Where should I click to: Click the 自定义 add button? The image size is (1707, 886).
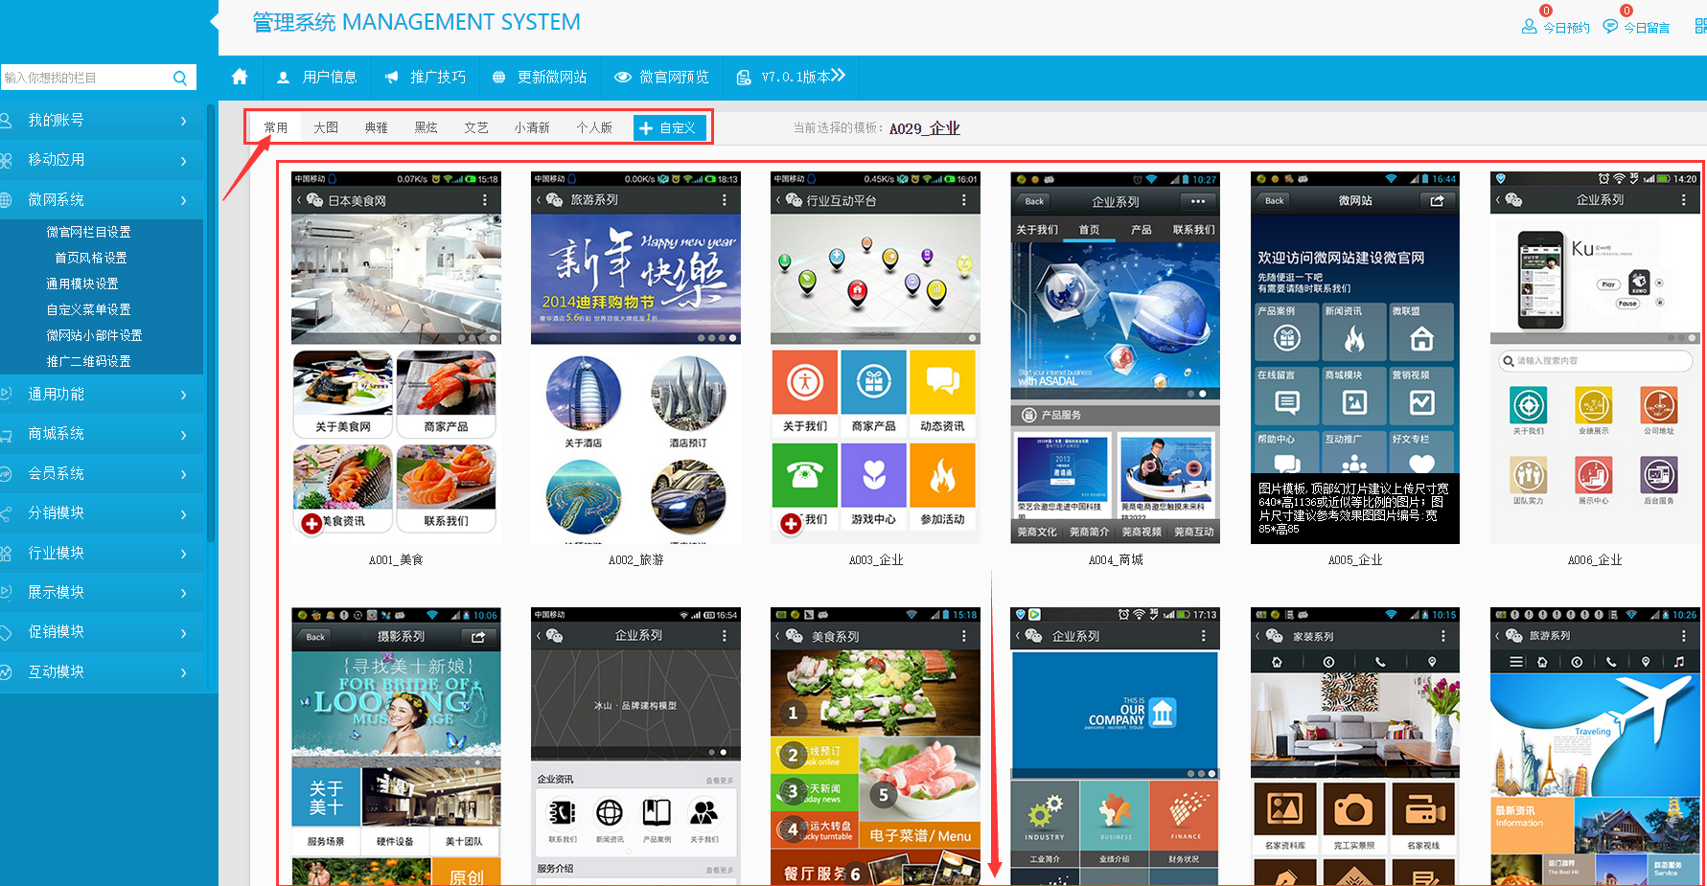pos(669,127)
